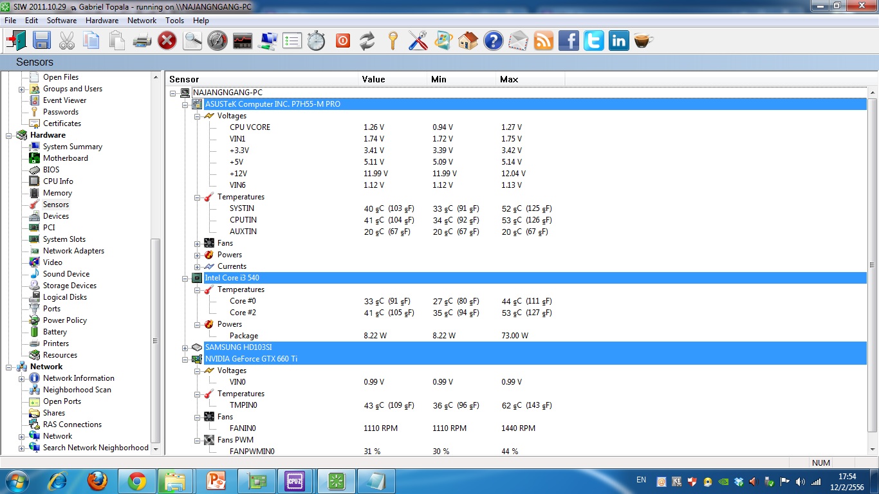Click the Sensor column header
Screen dimensions: 879x494
click(x=261, y=79)
